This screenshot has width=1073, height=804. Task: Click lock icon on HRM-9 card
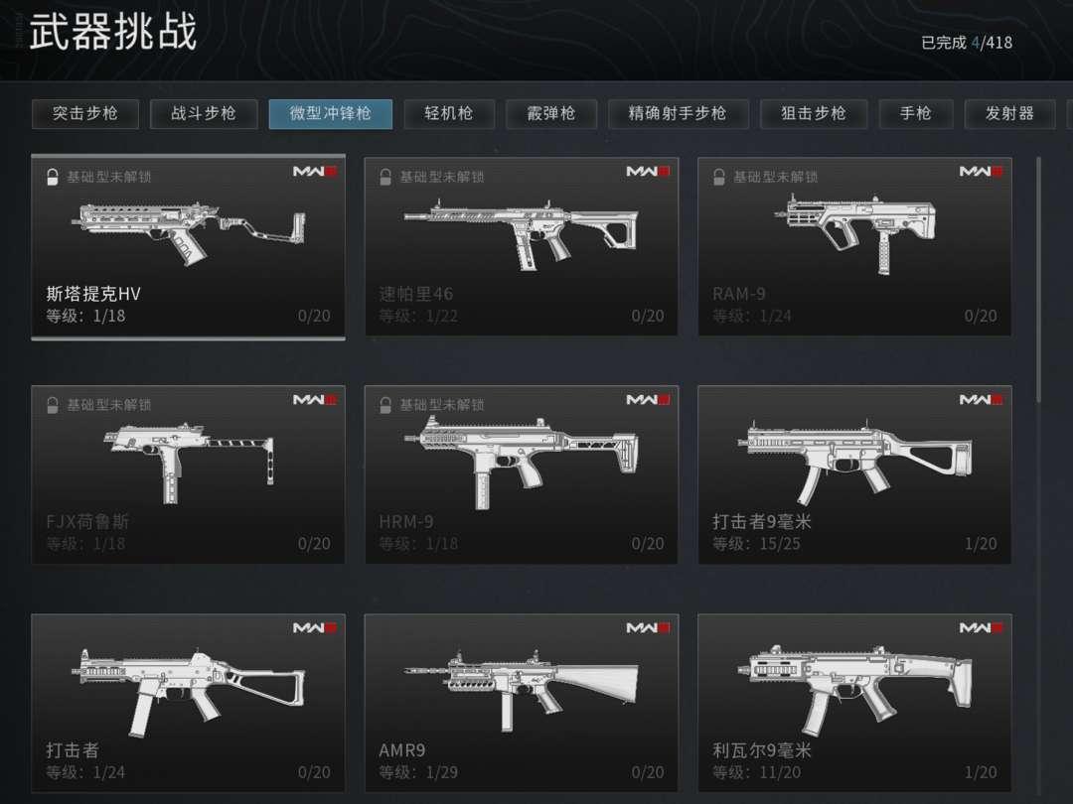(x=385, y=405)
